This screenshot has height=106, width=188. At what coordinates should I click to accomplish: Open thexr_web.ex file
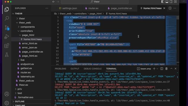31,81
